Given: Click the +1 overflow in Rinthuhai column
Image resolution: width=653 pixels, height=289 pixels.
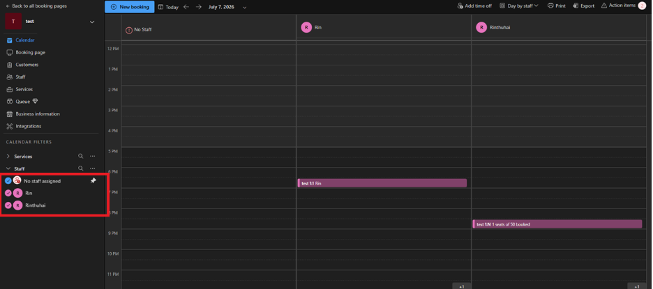Looking at the screenshot, I should coord(637,286).
